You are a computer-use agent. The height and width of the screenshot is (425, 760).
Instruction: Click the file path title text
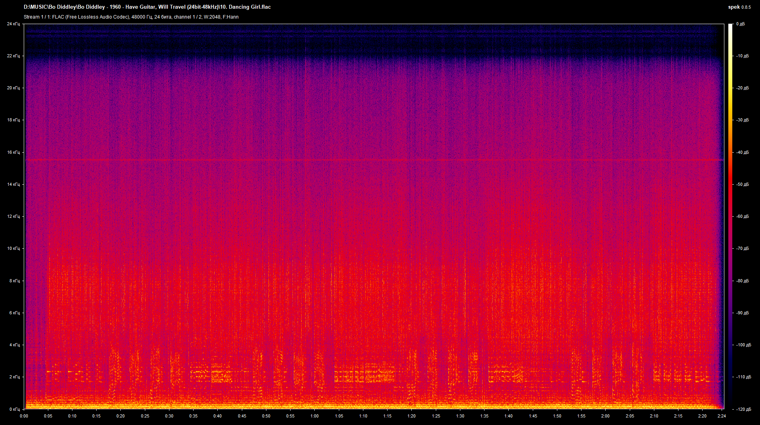(147, 7)
